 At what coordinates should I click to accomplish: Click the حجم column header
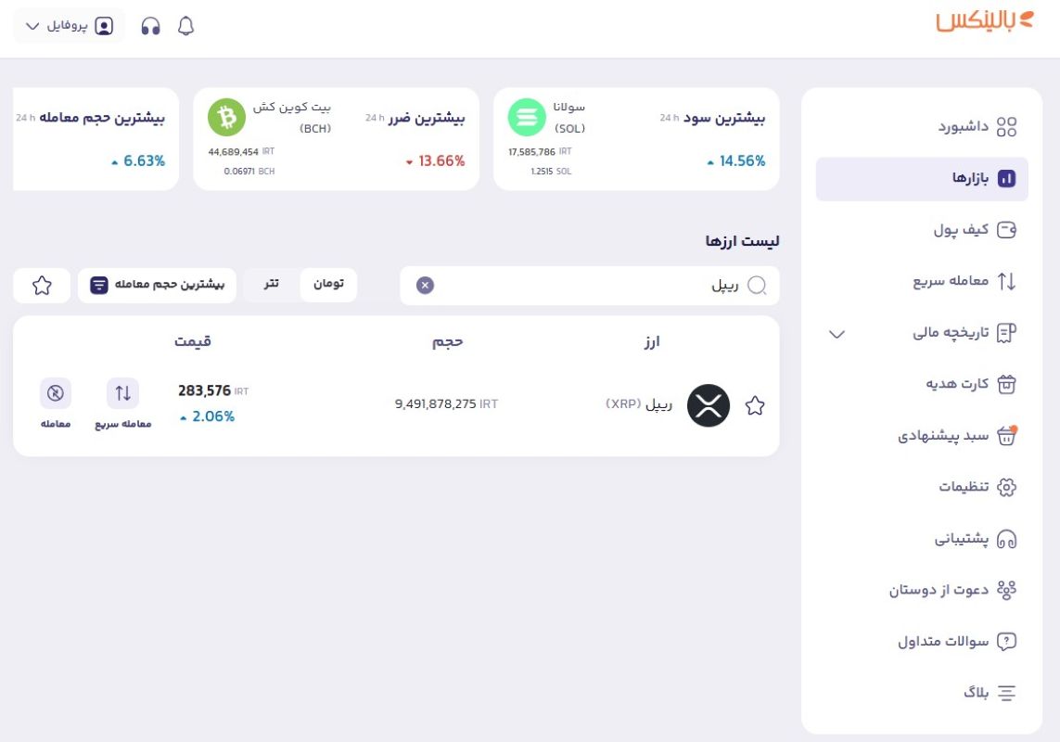pos(448,342)
